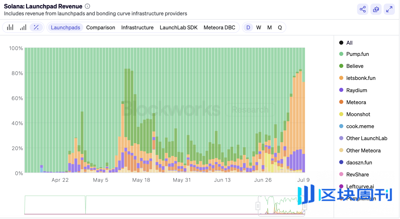
Task: Toggle Believe series in legend
Action: pyautogui.click(x=351, y=66)
